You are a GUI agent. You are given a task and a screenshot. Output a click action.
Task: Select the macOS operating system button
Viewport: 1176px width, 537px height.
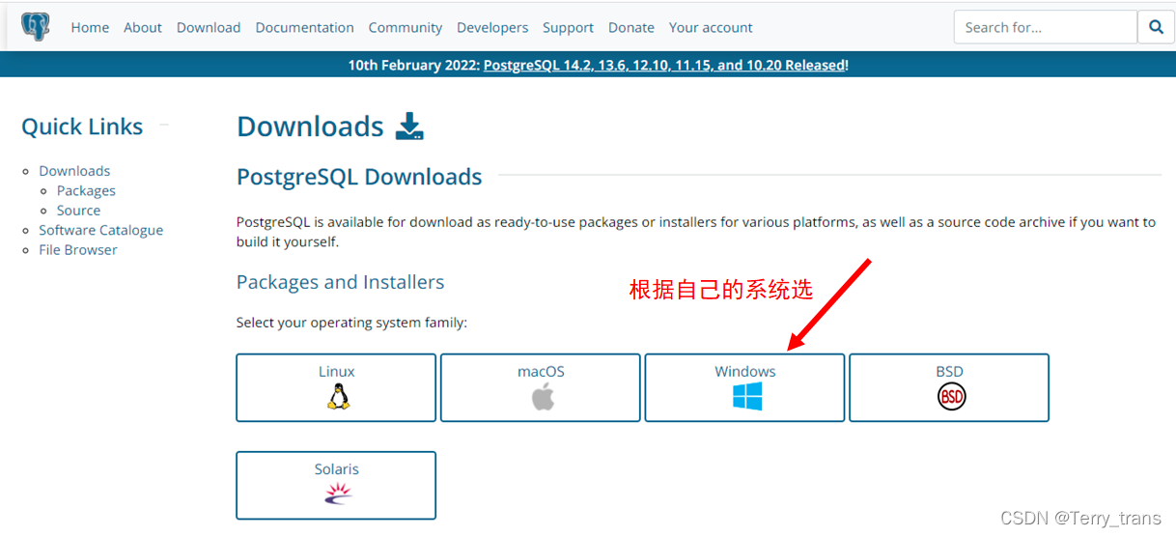(541, 387)
